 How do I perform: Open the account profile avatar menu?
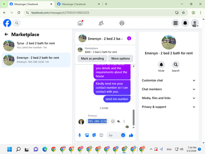(195, 23)
